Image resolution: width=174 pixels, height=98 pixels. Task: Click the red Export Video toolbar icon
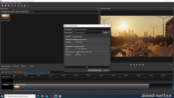click(29, 5)
